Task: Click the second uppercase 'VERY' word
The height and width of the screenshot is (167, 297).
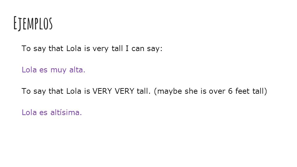Action: click(x=124, y=91)
